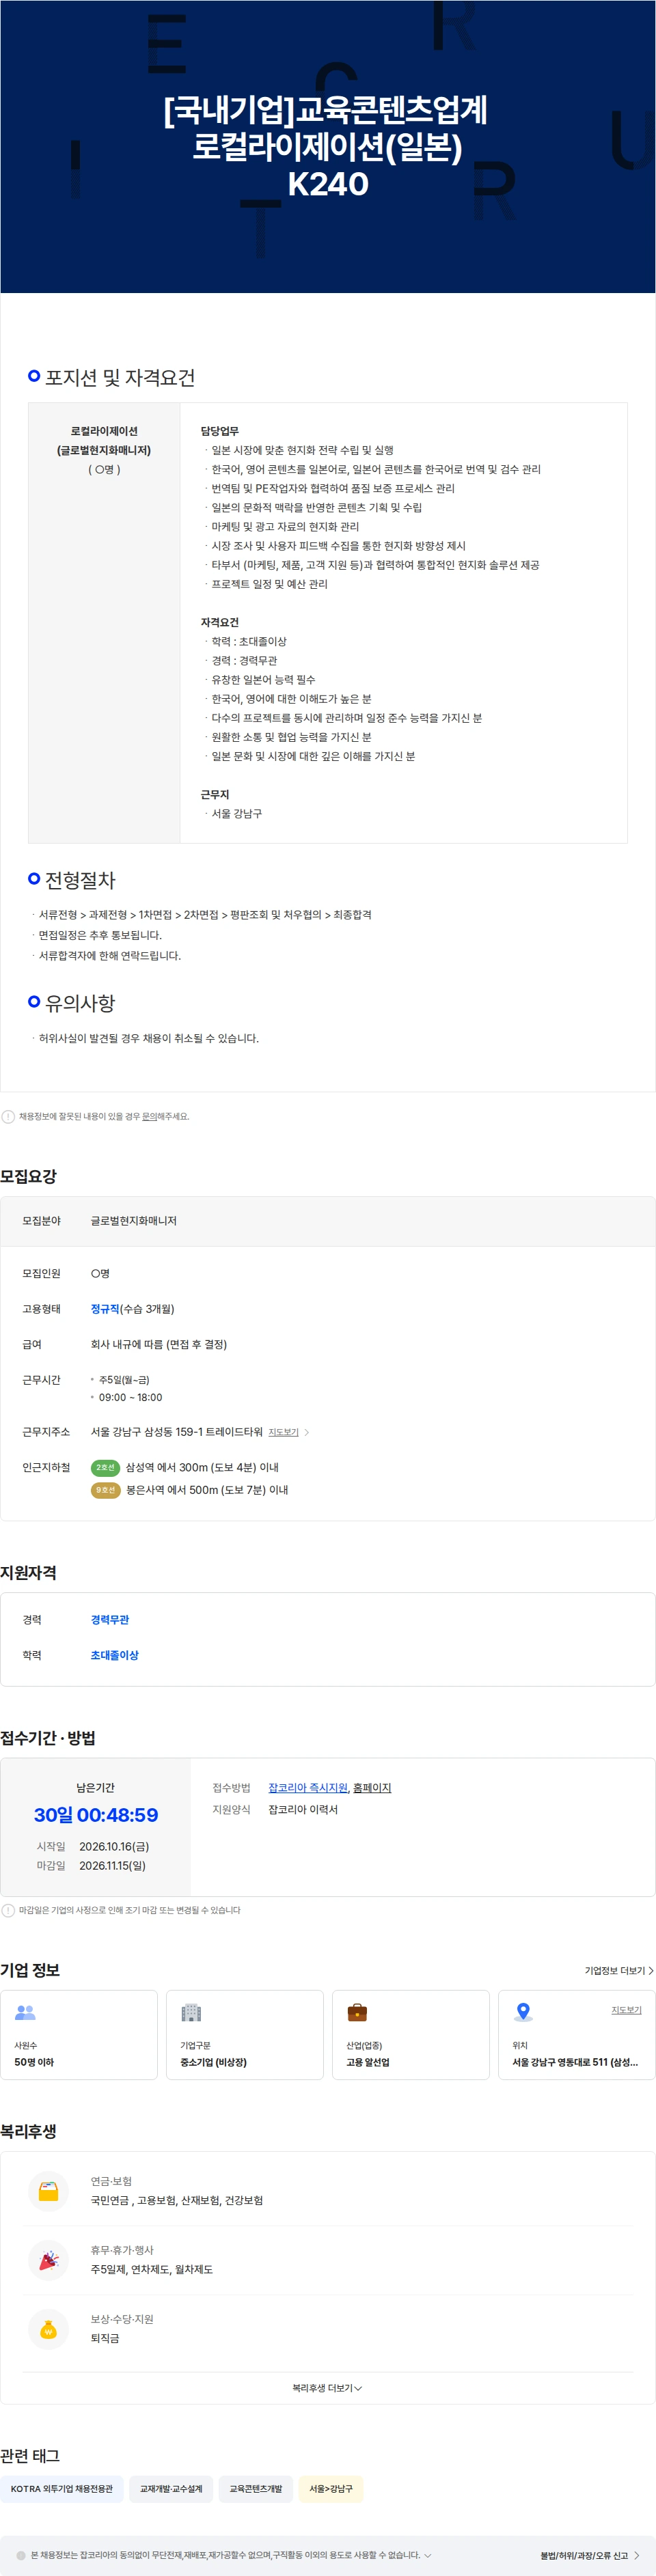Click the 9호선 subway badge
Screen dimensions: 656x2576
(105, 1490)
